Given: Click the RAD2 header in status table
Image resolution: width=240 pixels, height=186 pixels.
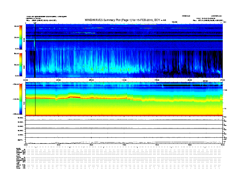Looking at the screenshot, I should [x=18, y=148].
